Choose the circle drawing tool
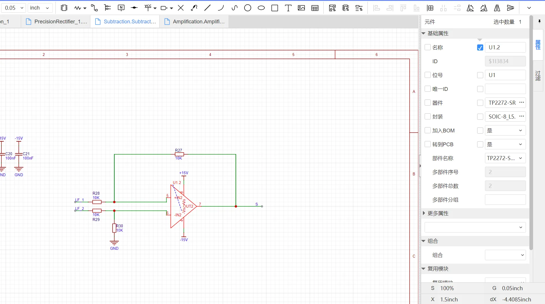The width and height of the screenshot is (545, 304). pyautogui.click(x=248, y=8)
